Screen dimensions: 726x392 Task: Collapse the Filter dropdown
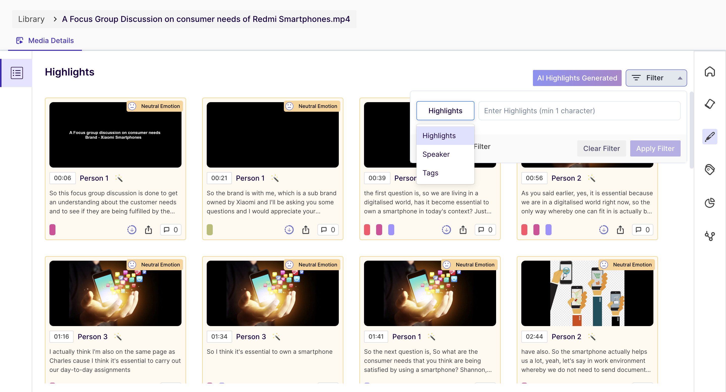pos(656,78)
